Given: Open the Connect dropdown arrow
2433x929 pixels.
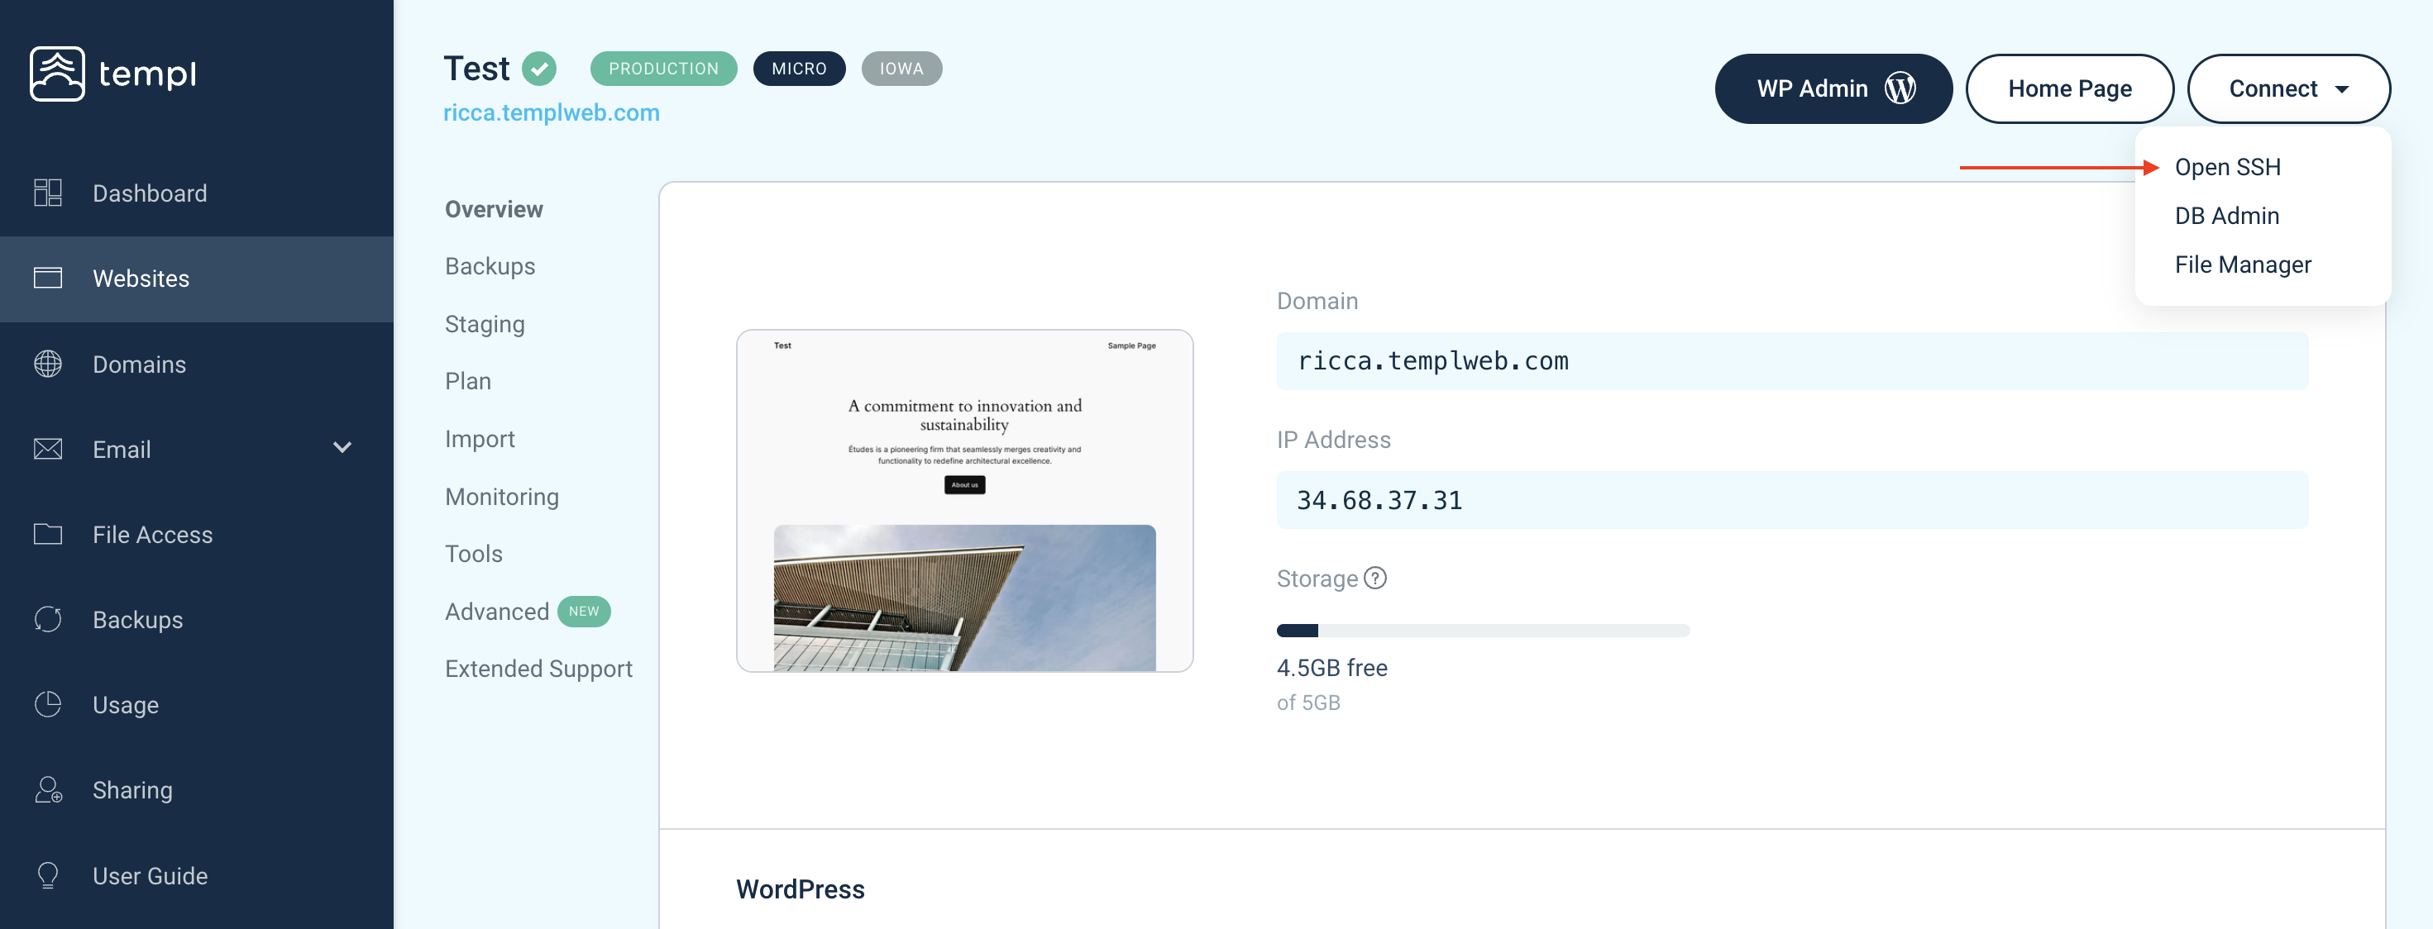Looking at the screenshot, I should click(2342, 90).
